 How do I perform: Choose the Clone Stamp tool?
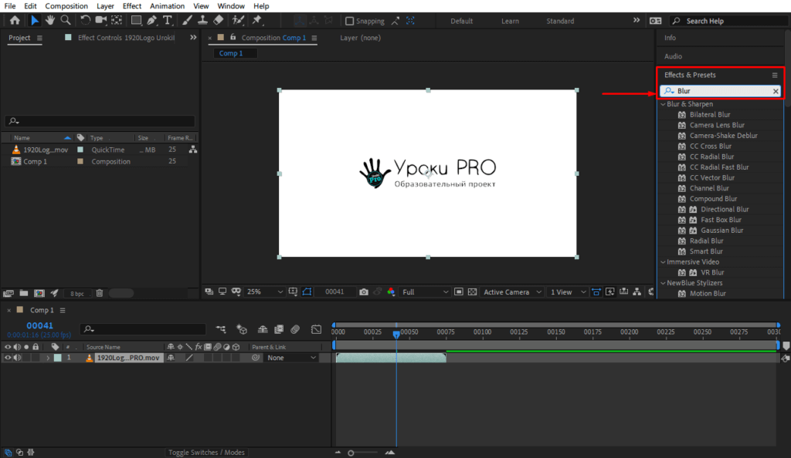(x=202, y=20)
